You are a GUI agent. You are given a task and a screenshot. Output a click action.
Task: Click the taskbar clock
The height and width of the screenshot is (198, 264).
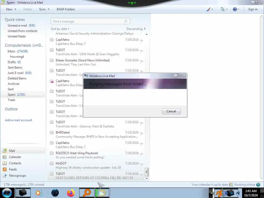coord(251,193)
